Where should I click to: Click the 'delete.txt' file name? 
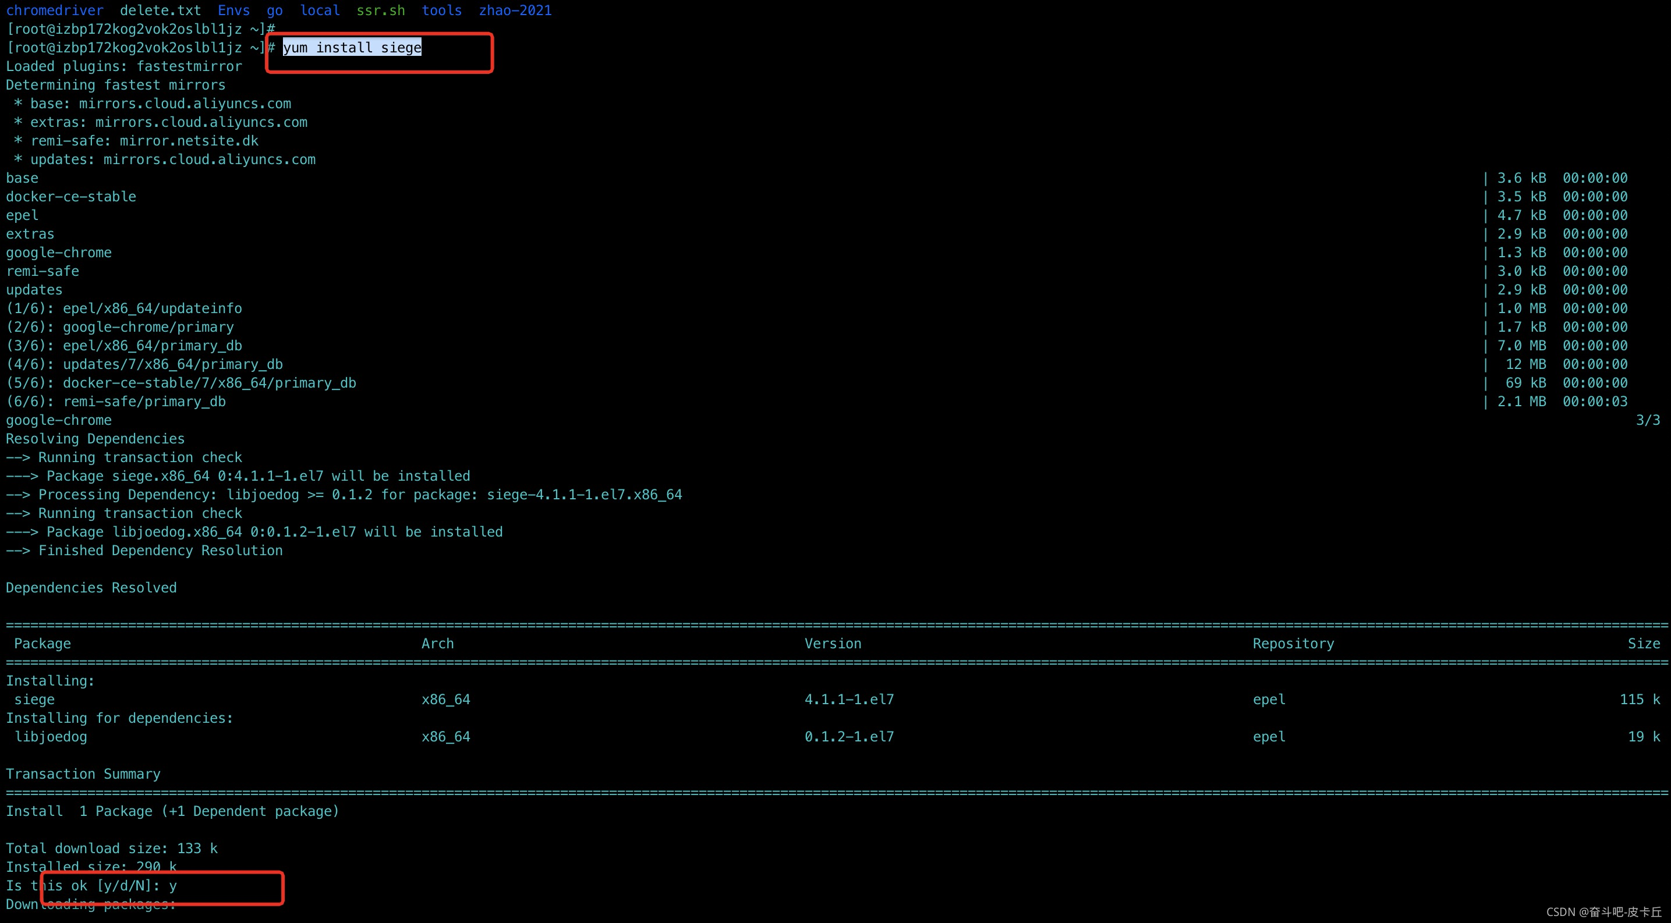tap(160, 10)
